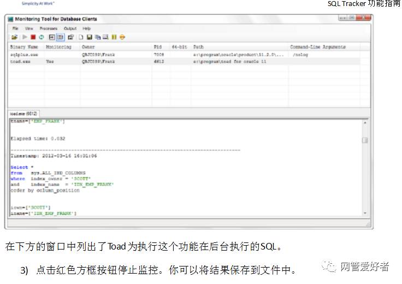Select the toad.exe process row
Viewport: 402px width, 284px height.
point(185,61)
